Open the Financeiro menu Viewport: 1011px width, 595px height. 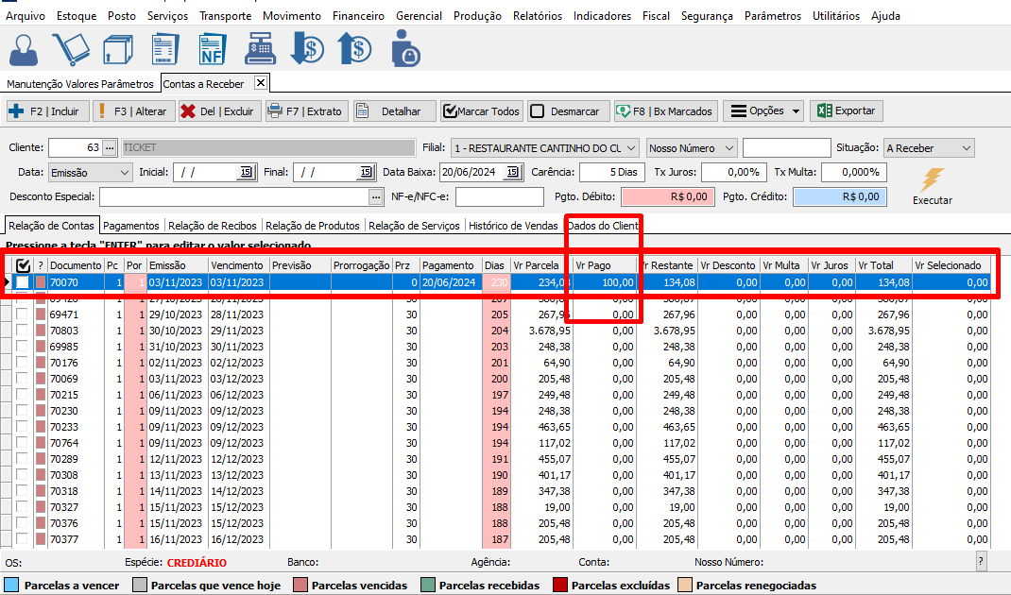pos(357,16)
